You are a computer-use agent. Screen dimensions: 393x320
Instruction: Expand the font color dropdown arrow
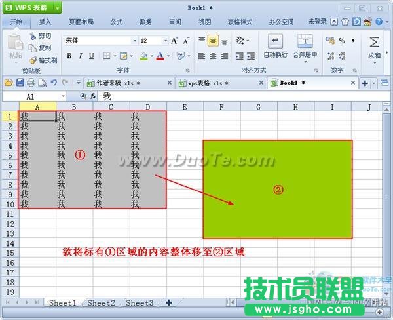coord(168,56)
